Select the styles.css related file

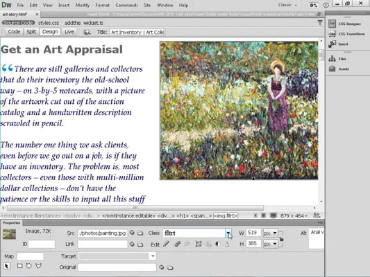click(x=49, y=23)
